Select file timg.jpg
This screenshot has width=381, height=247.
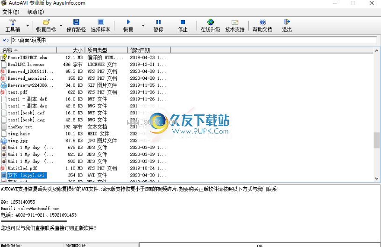18,141
